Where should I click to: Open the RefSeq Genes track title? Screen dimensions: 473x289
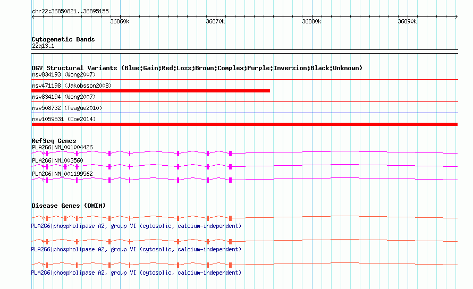click(x=54, y=141)
